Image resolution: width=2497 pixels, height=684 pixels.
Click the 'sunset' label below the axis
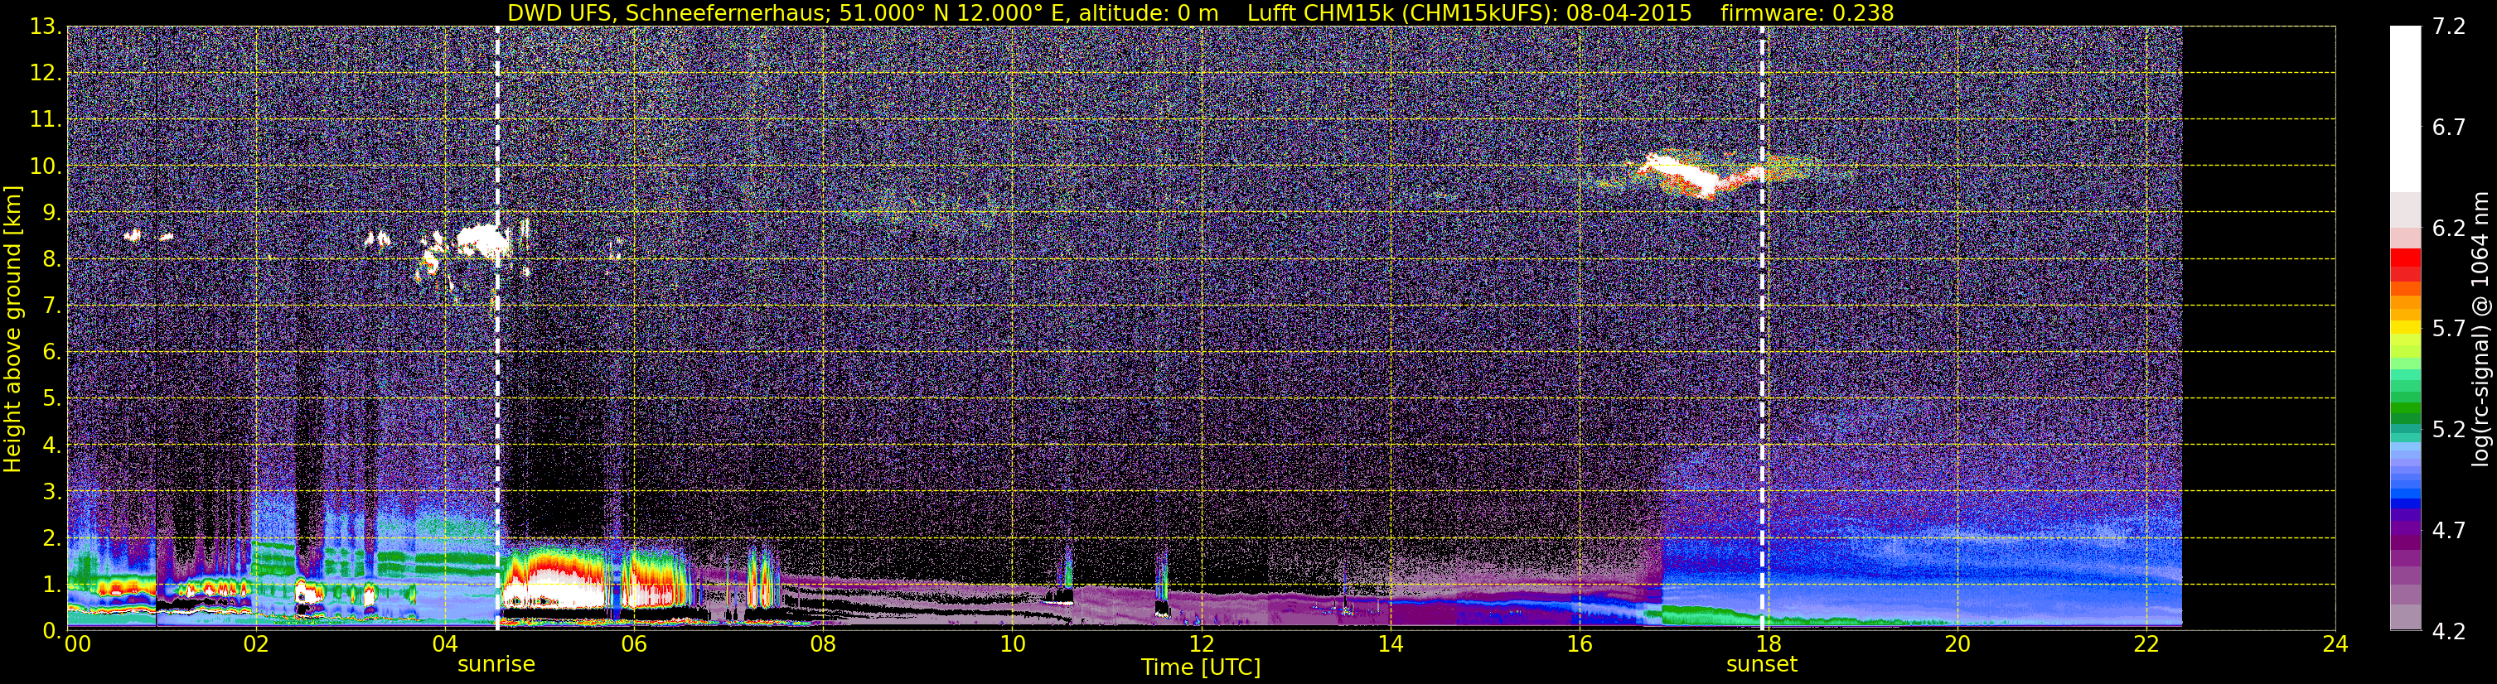pyautogui.click(x=1761, y=665)
